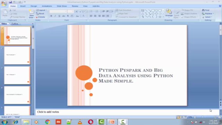This screenshot has width=222, height=125.
Task: Open the font size combo box
Action: point(70,11)
